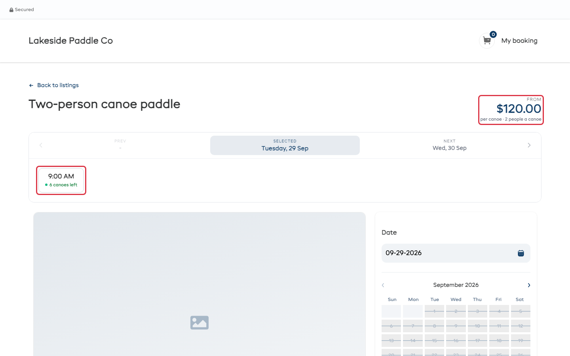Go to the previous date with the left chevron

41,145
